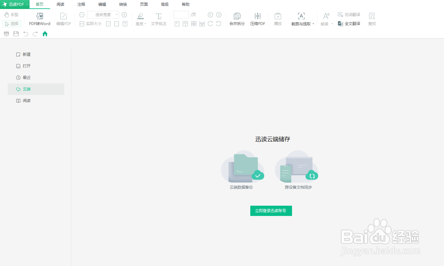
Task: Toggle continuous scroll page layout icon
Action: [202, 24]
